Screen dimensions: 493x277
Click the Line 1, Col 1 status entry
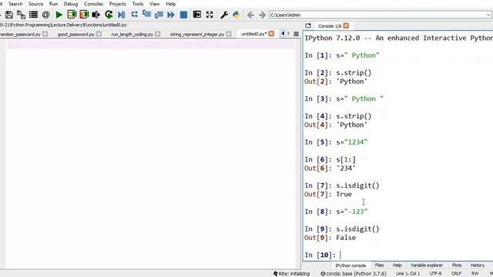(407, 274)
